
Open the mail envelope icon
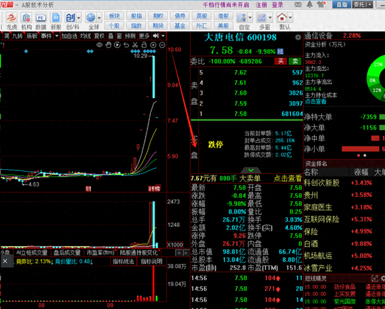click(298, 4)
